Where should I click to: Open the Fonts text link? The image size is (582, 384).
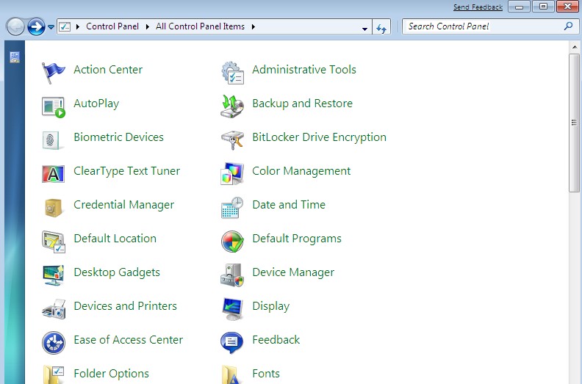[x=266, y=374]
